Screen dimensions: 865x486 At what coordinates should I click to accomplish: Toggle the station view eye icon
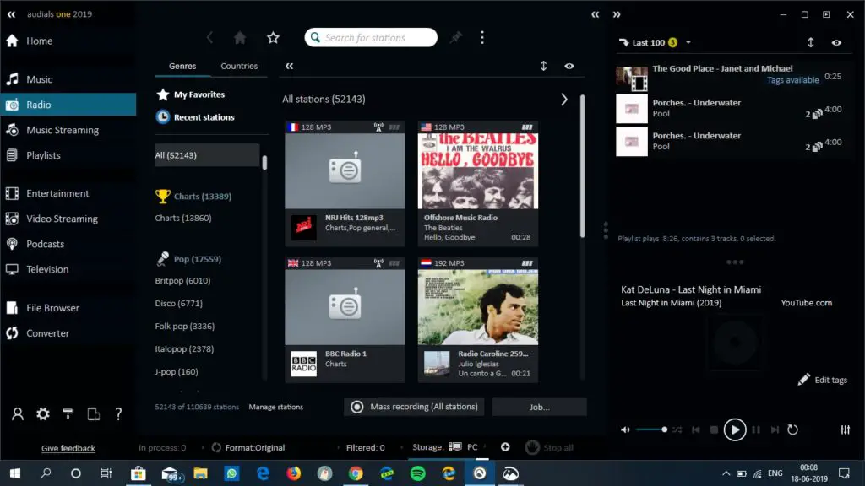(569, 66)
